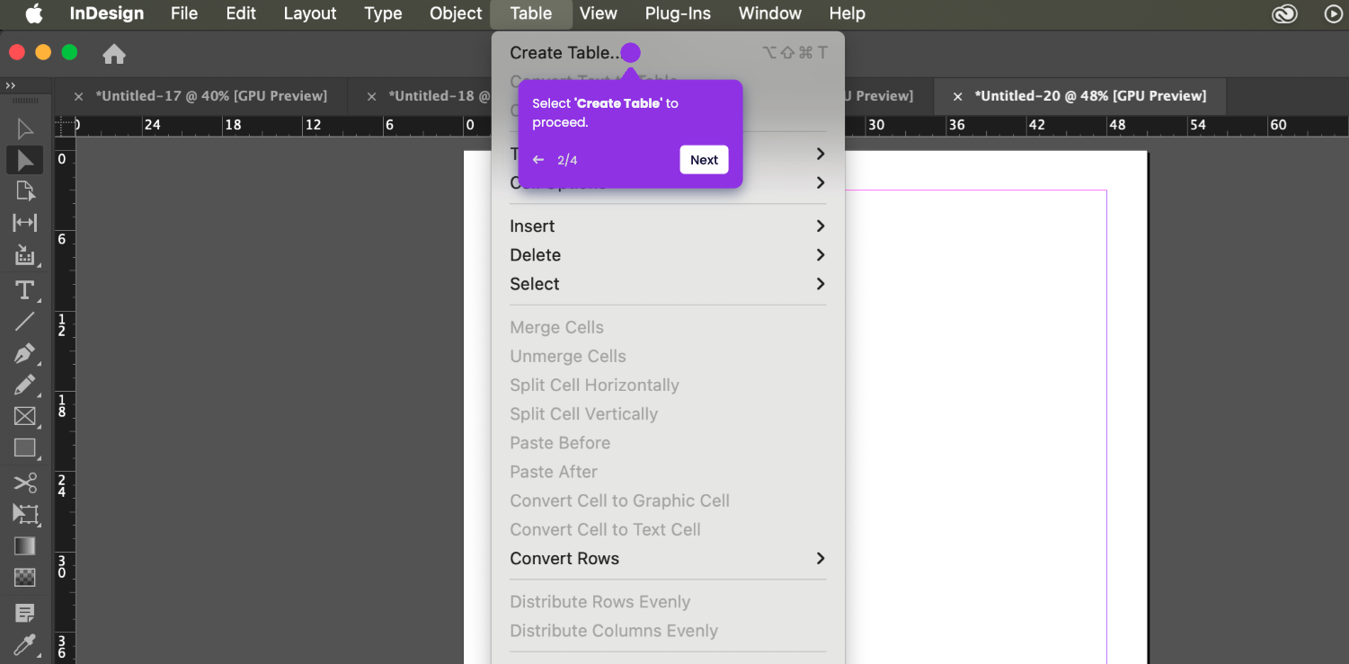Open the Edit menu
Viewport: 1349px width, 664px height.
241,13
